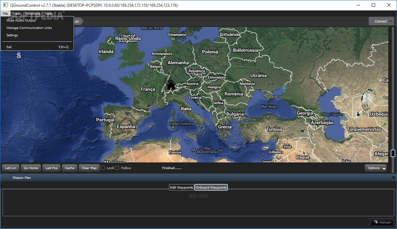Viewport: 397px width, 229px height.
Task: Enable the Lock checkbox
Action: point(103,168)
